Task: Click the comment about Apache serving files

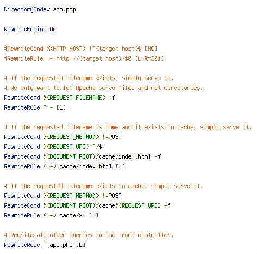Action: pos(103,88)
